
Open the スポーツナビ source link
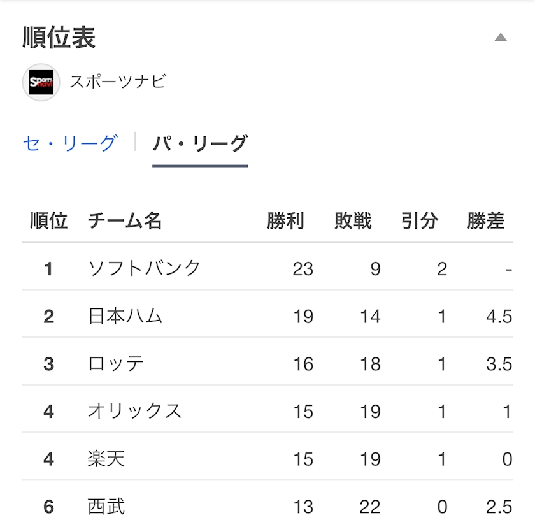[118, 82]
